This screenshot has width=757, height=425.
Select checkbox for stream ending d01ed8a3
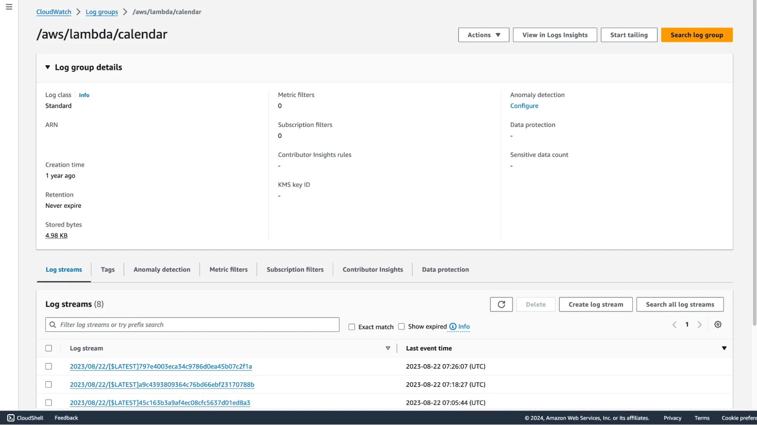pos(49,403)
